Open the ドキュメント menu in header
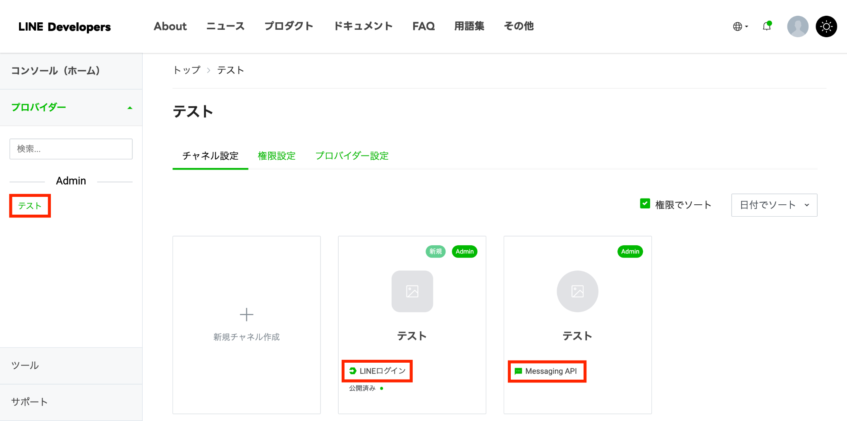847x421 pixels. (363, 26)
